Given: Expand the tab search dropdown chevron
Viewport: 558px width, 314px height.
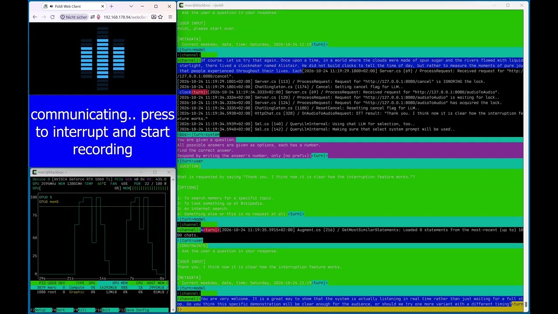Looking at the screenshot, I should tap(131, 7).
